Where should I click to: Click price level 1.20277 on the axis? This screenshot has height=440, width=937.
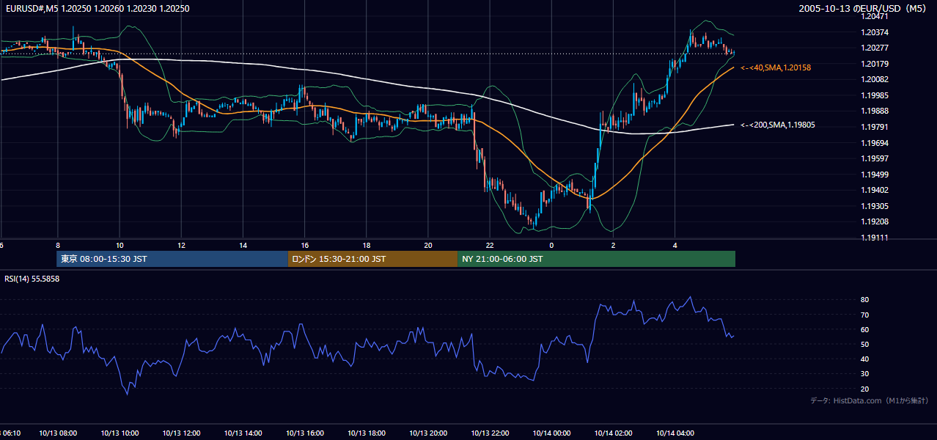pyautogui.click(x=875, y=48)
